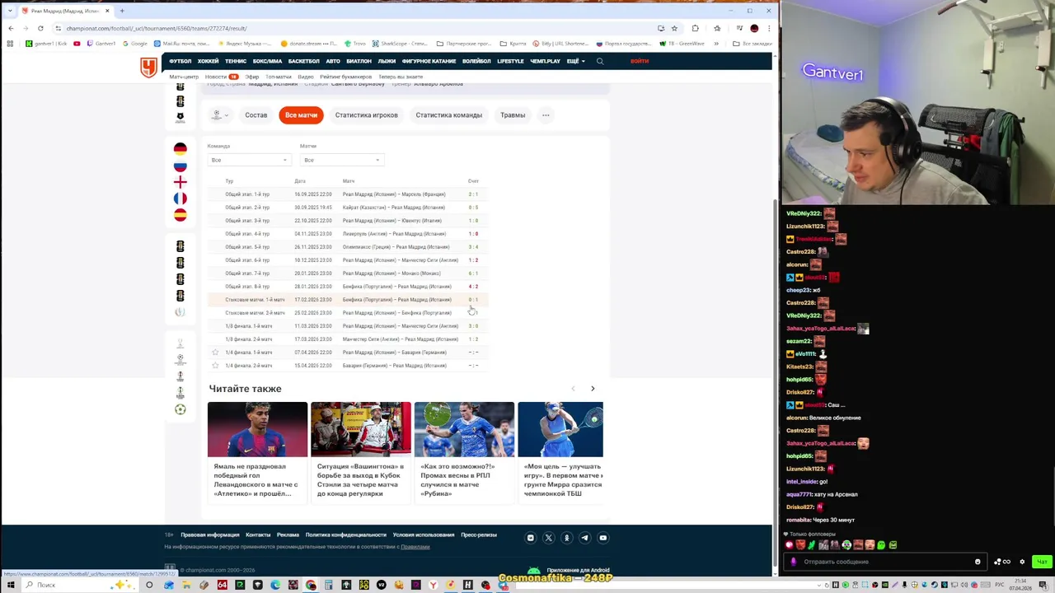Image resolution: width=1055 pixels, height=593 pixels.
Task: Star the 1/4 финала 2-й матч row
Action: [x=215, y=366]
